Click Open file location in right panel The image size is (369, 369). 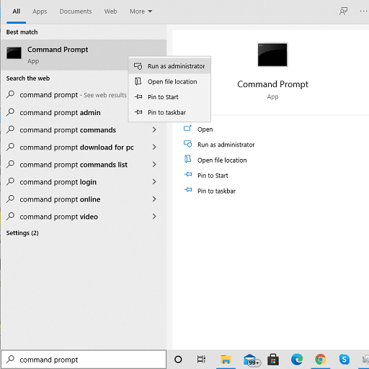pos(222,160)
